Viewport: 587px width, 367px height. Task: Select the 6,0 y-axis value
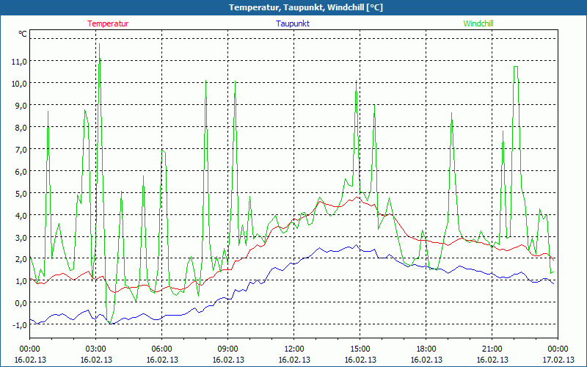coord(21,171)
